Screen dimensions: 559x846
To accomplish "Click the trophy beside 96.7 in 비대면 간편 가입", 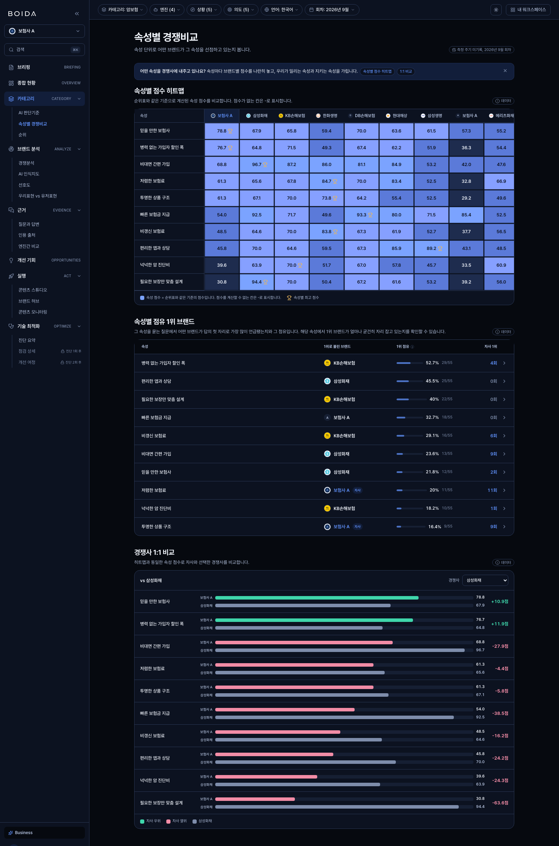I will [x=265, y=164].
